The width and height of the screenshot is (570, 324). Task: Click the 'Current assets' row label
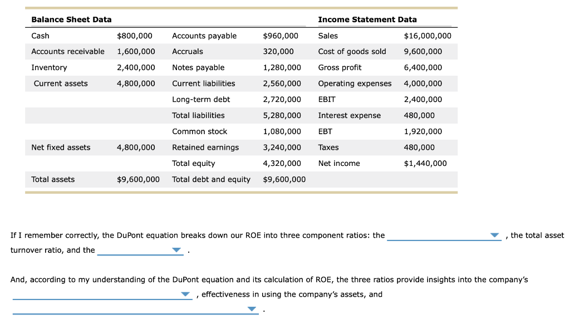[61, 84]
